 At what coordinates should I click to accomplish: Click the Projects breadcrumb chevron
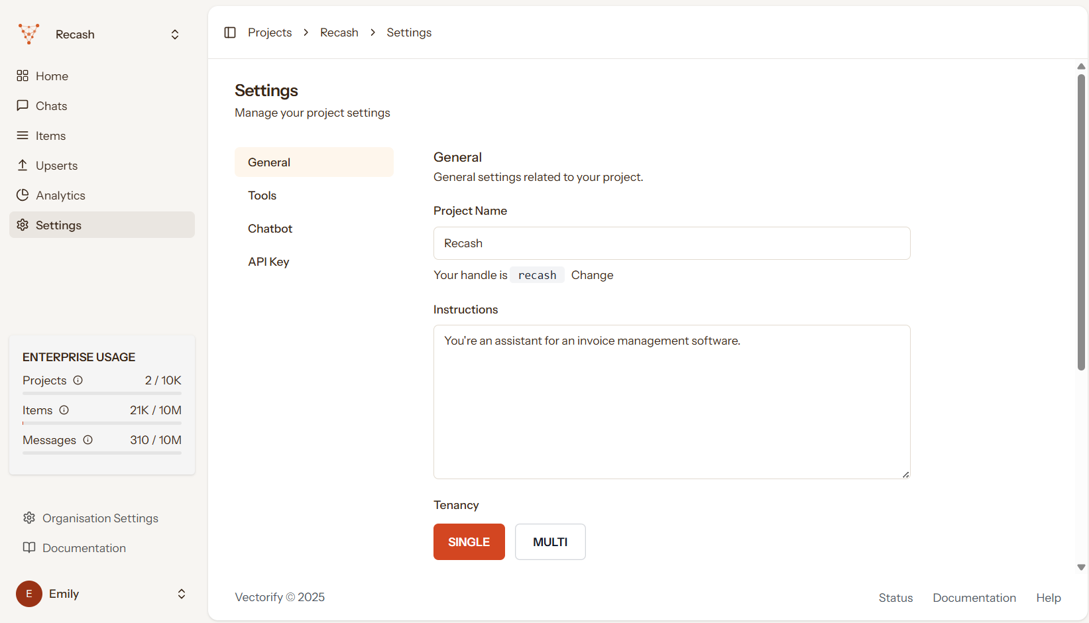pyautogui.click(x=305, y=32)
